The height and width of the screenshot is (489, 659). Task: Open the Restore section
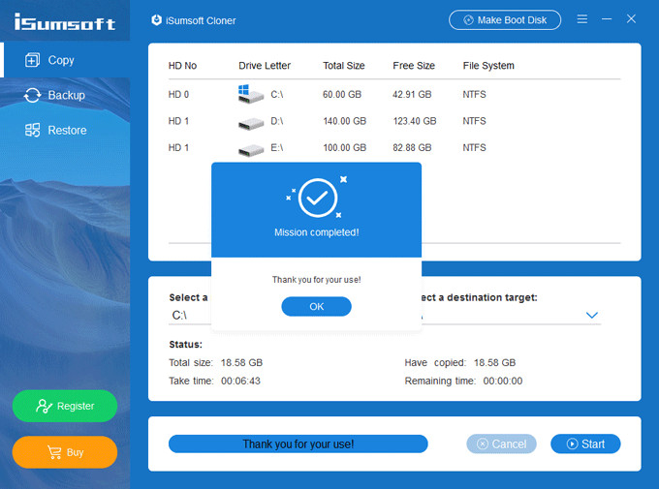coord(65,130)
